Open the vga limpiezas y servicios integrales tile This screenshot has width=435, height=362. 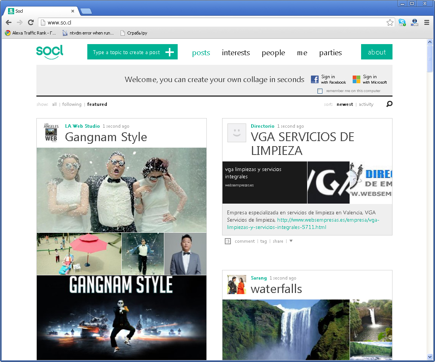coord(265,183)
